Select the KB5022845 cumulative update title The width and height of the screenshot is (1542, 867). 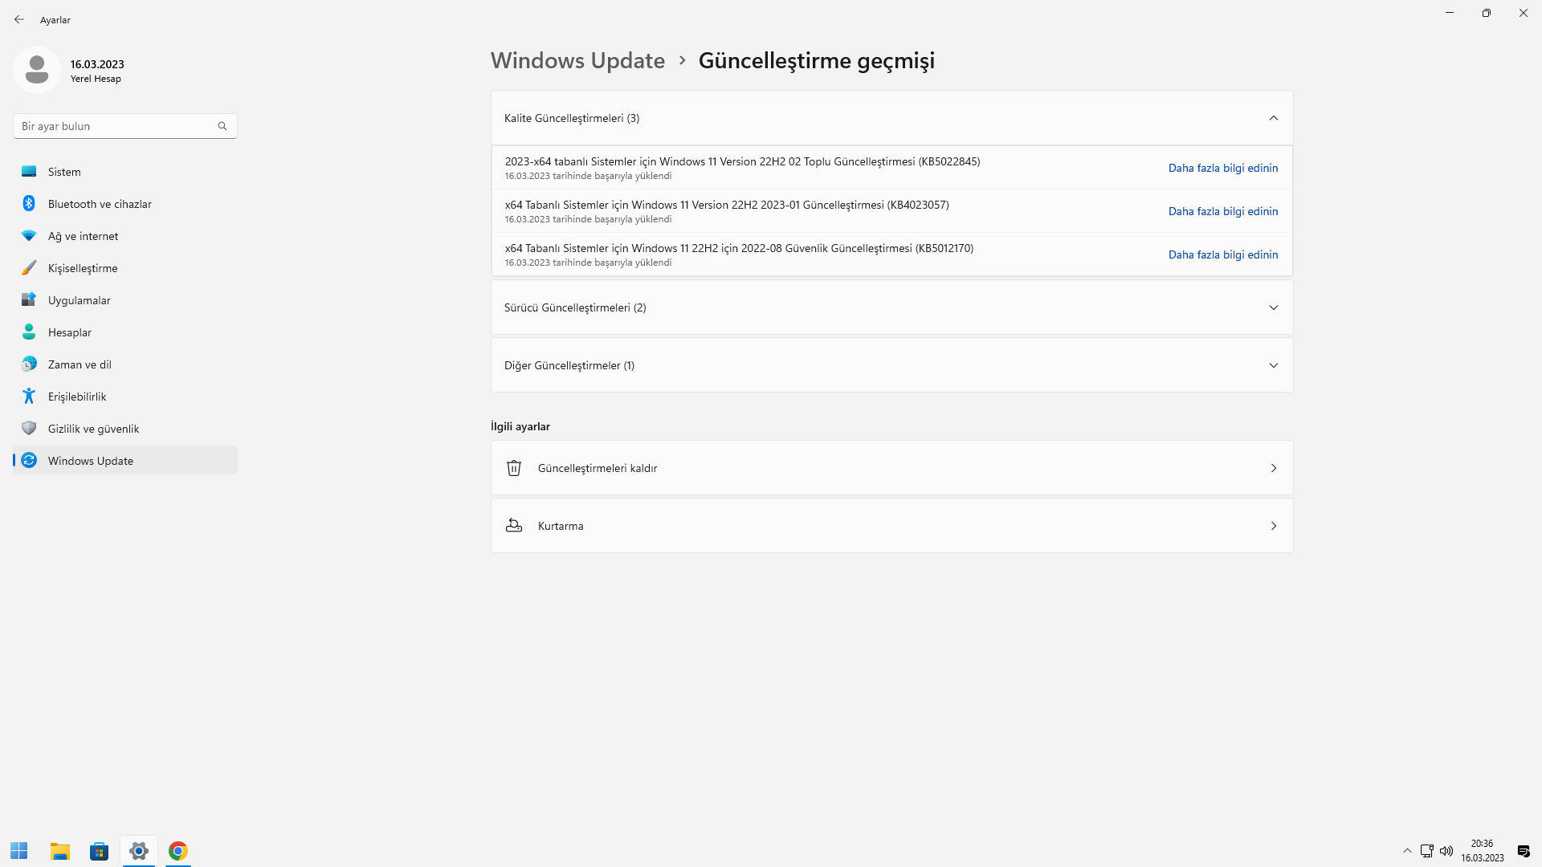tap(742, 161)
